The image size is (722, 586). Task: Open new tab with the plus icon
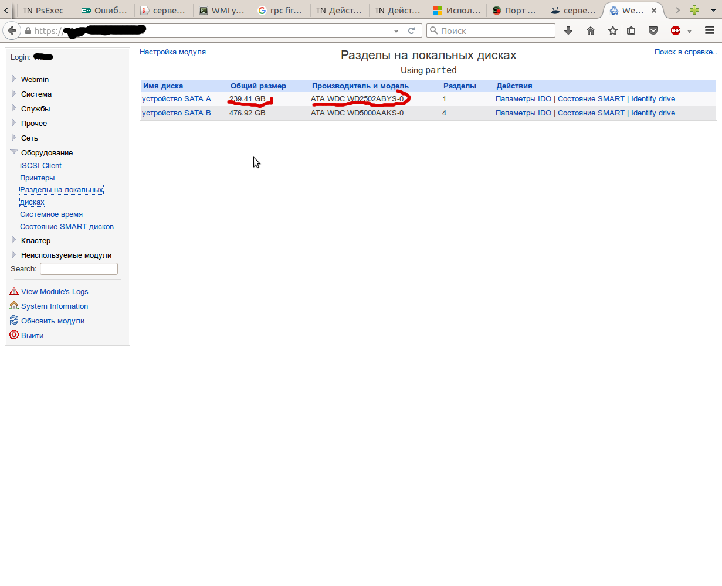(x=694, y=10)
